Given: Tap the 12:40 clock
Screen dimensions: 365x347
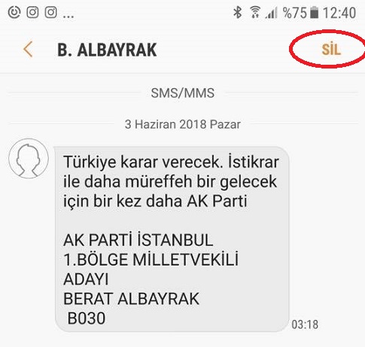Looking at the screenshot, I should (x=339, y=13).
